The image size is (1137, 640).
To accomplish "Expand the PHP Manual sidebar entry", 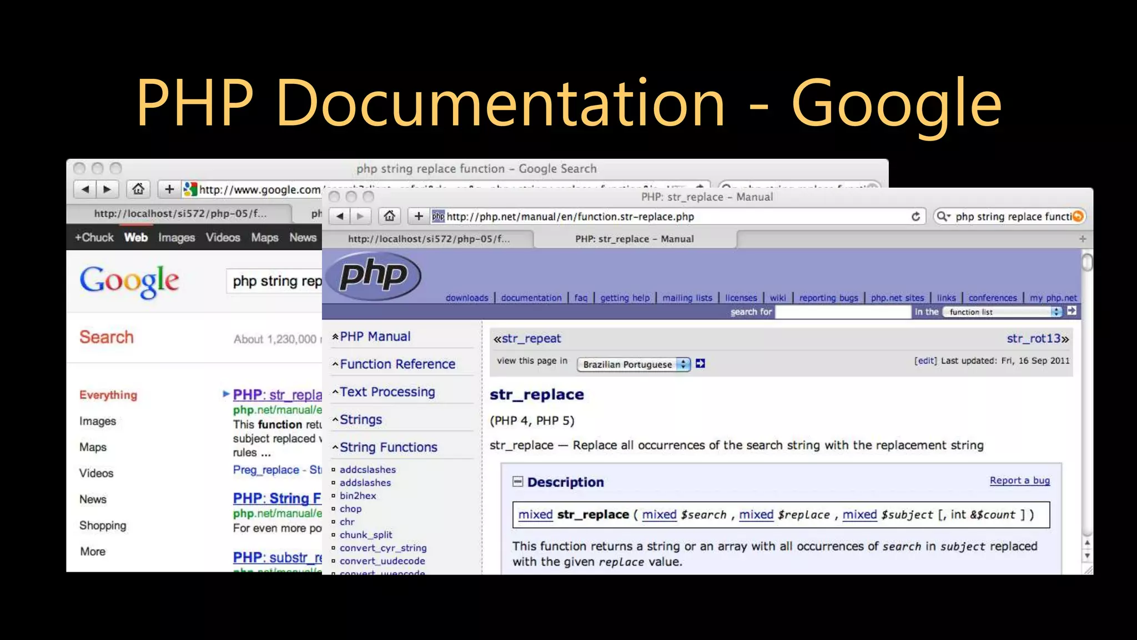I will pos(375,337).
